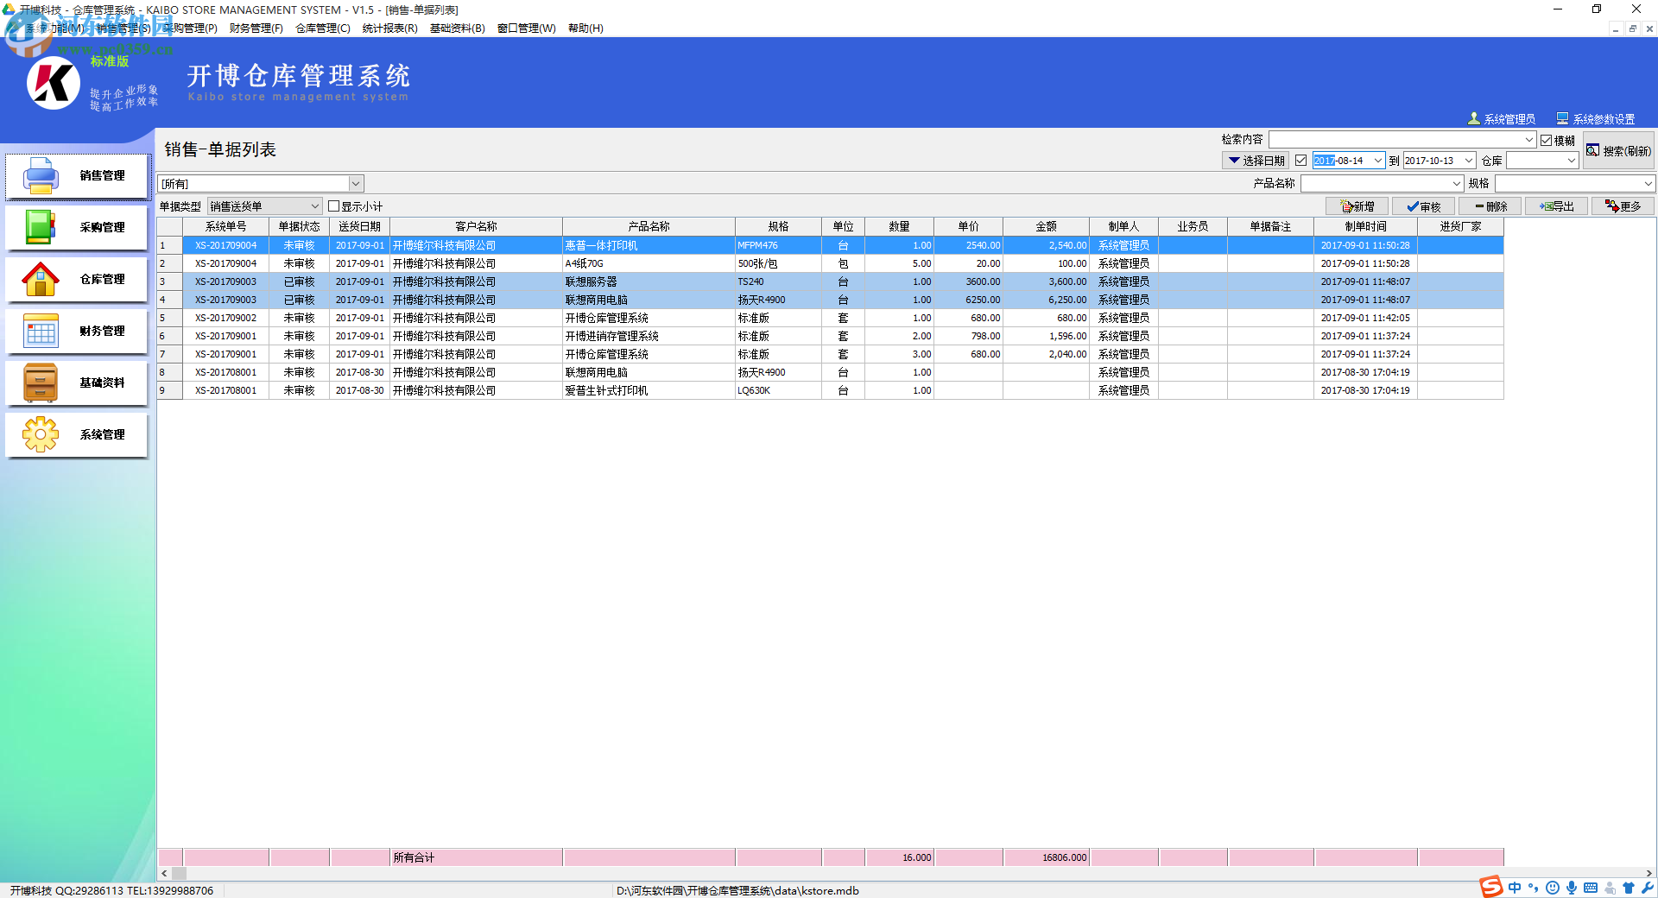Sort by the 制单时间 column header
Screen dimensions: 1658x898
click(1366, 227)
